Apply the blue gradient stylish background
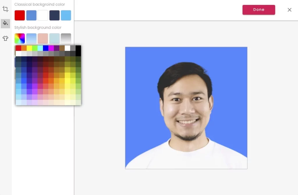The width and height of the screenshot is (298, 195). [x=31, y=38]
